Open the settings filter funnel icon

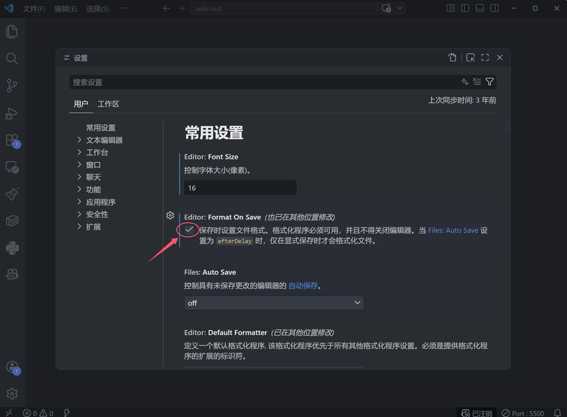(489, 82)
